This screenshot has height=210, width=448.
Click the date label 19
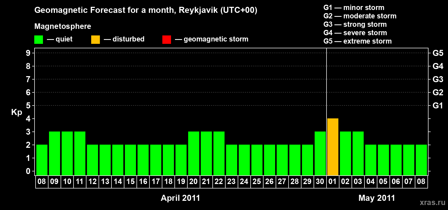coord(181,181)
